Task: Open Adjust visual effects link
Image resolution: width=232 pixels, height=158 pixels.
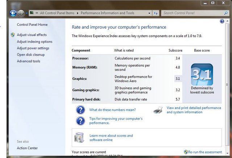Action: pyautogui.click(x=32, y=35)
